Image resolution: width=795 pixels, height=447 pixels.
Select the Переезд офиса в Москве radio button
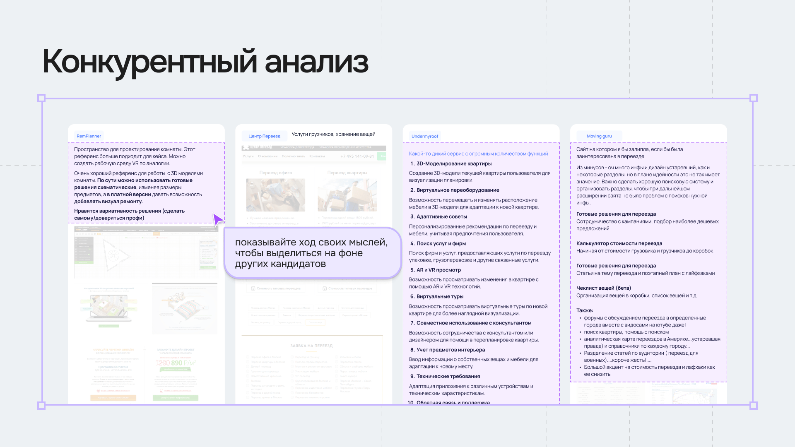(248, 357)
